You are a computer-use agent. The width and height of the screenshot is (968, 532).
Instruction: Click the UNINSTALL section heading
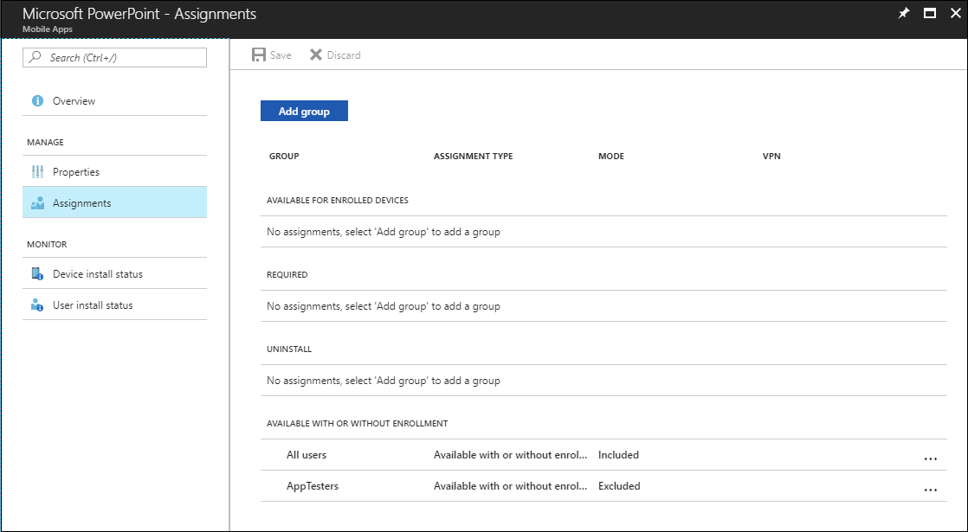coord(289,349)
